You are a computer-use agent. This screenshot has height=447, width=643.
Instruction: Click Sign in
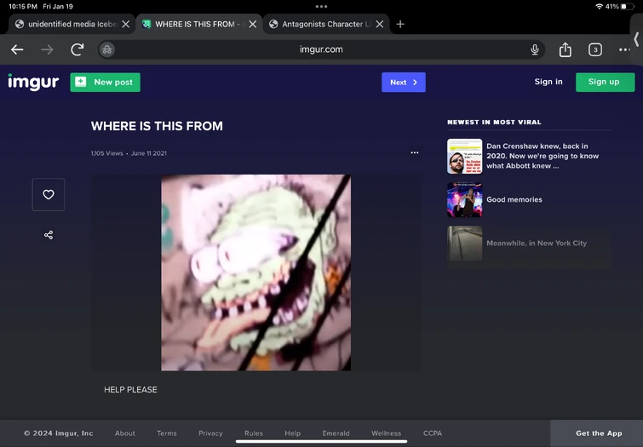(548, 82)
